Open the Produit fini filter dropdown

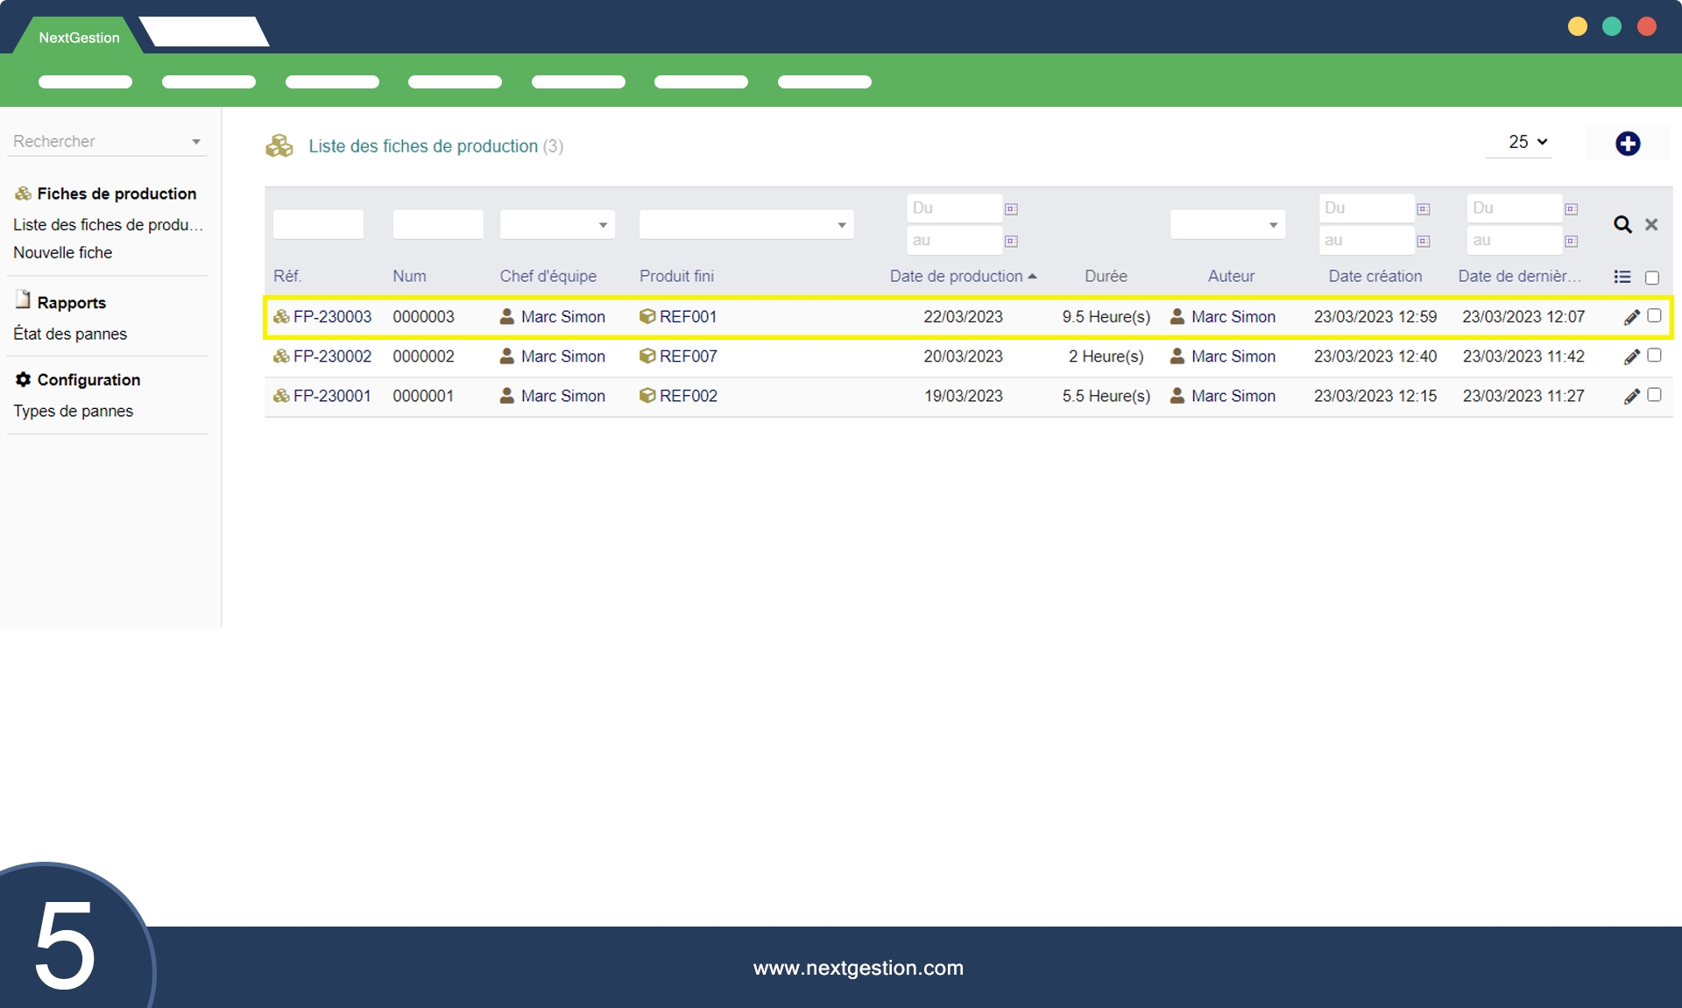(x=746, y=224)
